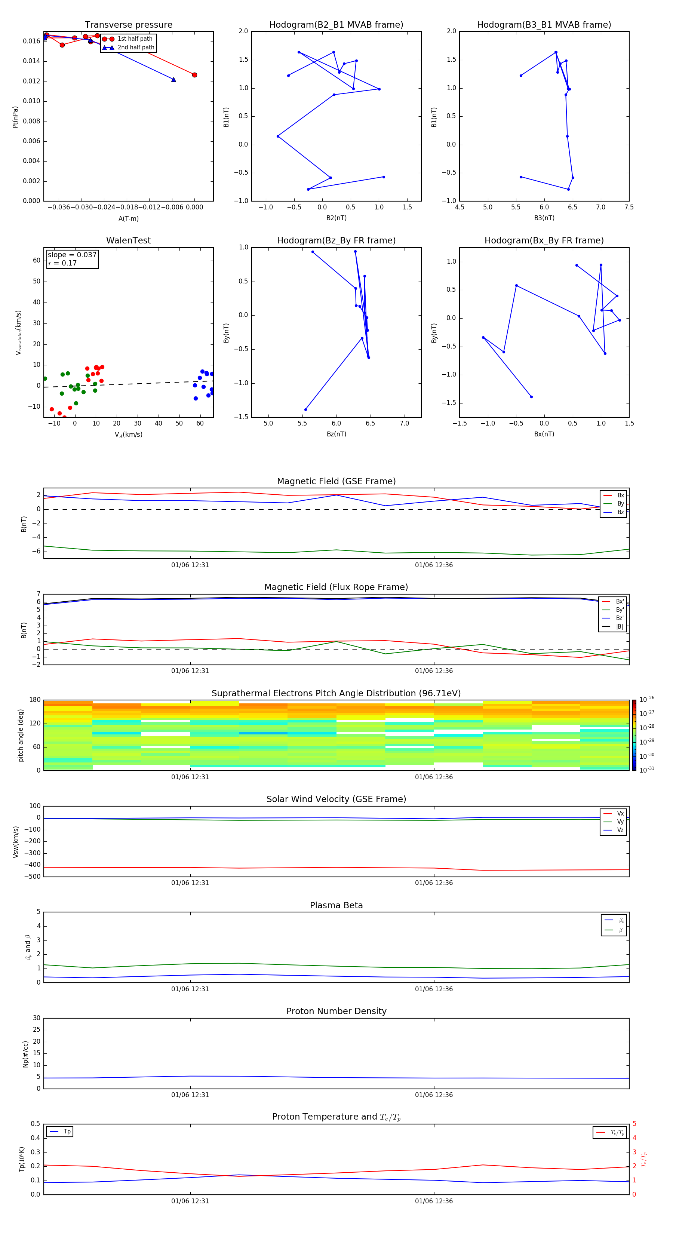Viewport: 673px width, 1234px height.
Task: Click the 'Np(#/cc)' axis label
Action: [26, 1054]
